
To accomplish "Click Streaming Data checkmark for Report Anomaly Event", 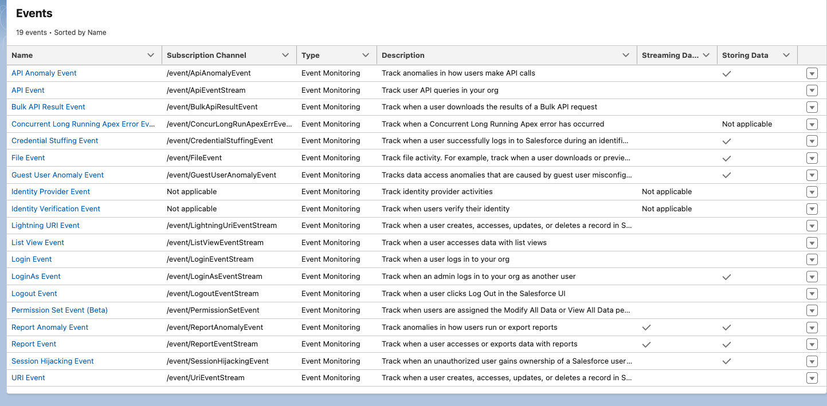I will coord(646,328).
